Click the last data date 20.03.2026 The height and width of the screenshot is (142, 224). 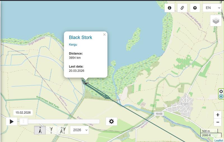pyautogui.click(x=76, y=71)
